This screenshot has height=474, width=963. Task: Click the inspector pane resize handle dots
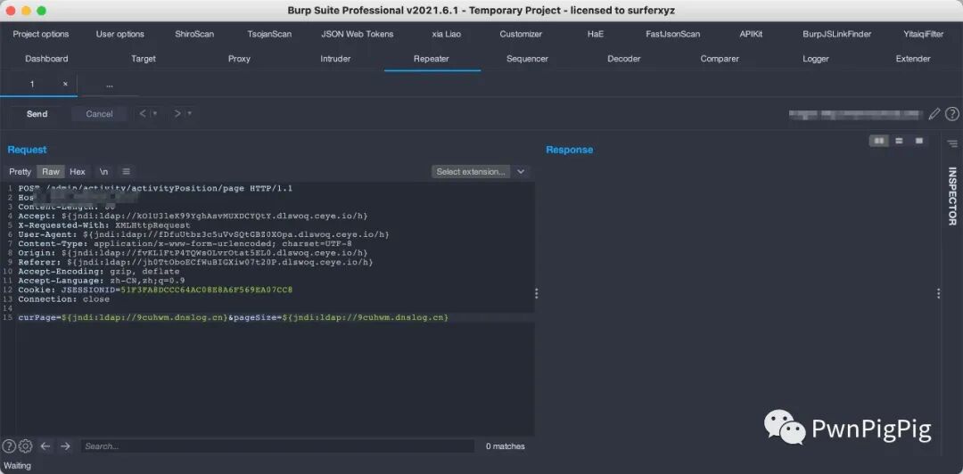[938, 293]
